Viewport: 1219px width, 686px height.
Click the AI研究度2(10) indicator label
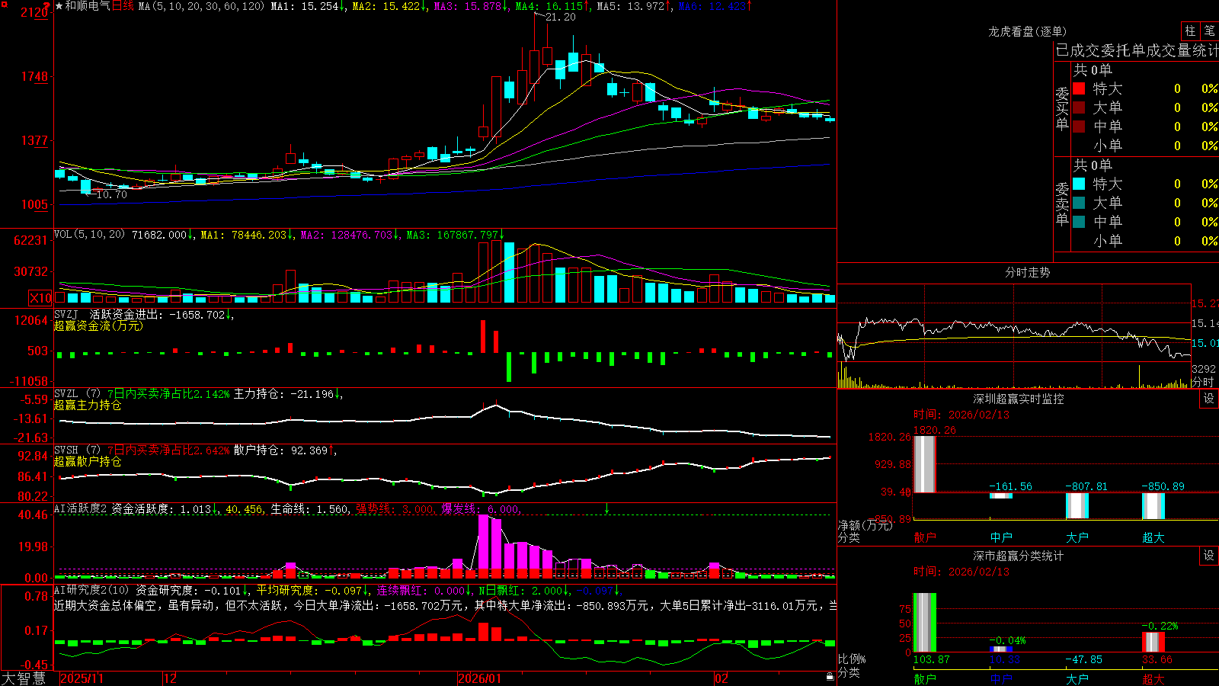91,590
